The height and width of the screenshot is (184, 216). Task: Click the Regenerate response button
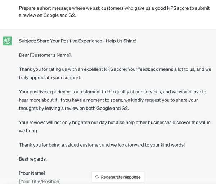pyautogui.click(x=117, y=177)
